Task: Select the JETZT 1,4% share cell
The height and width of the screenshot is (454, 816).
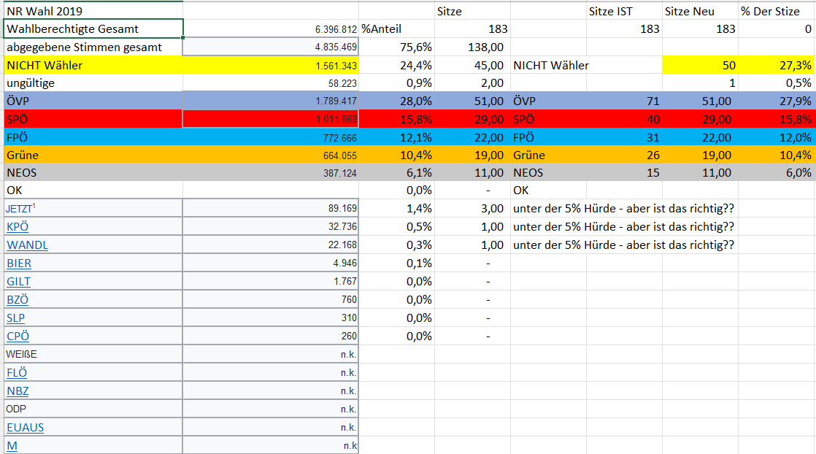Action: coord(396,208)
